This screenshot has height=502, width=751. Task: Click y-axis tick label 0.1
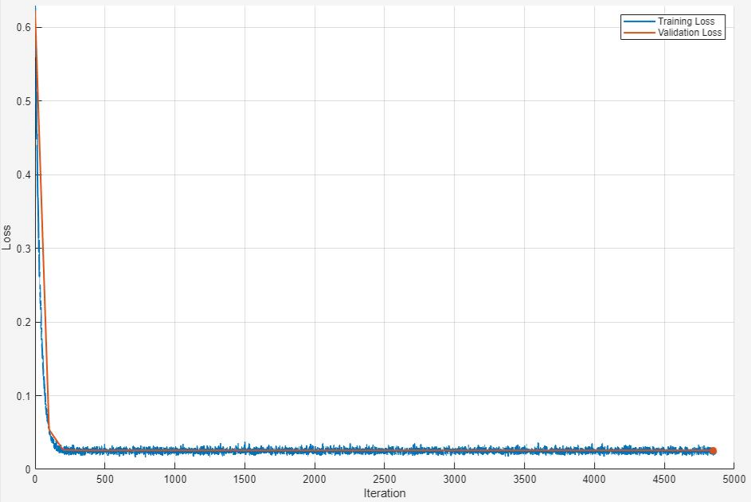pyautogui.click(x=23, y=396)
